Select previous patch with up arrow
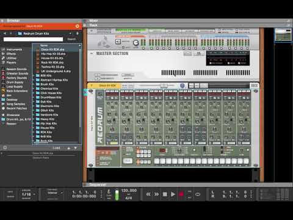 [69, 148]
